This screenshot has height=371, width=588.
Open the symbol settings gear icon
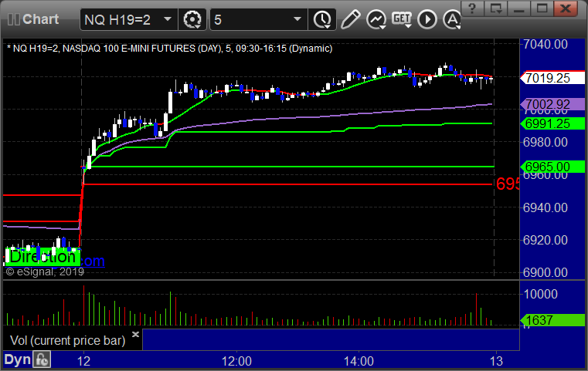(x=192, y=19)
